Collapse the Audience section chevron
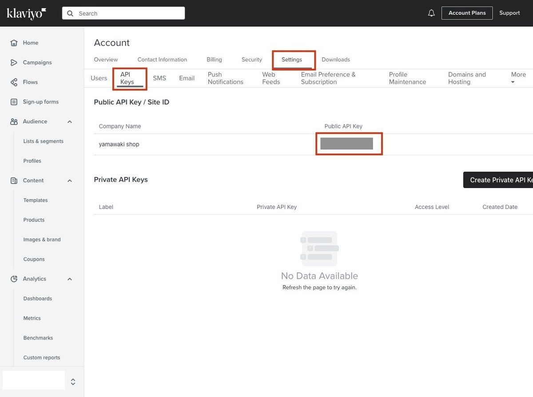This screenshot has width=533, height=397. (70, 122)
